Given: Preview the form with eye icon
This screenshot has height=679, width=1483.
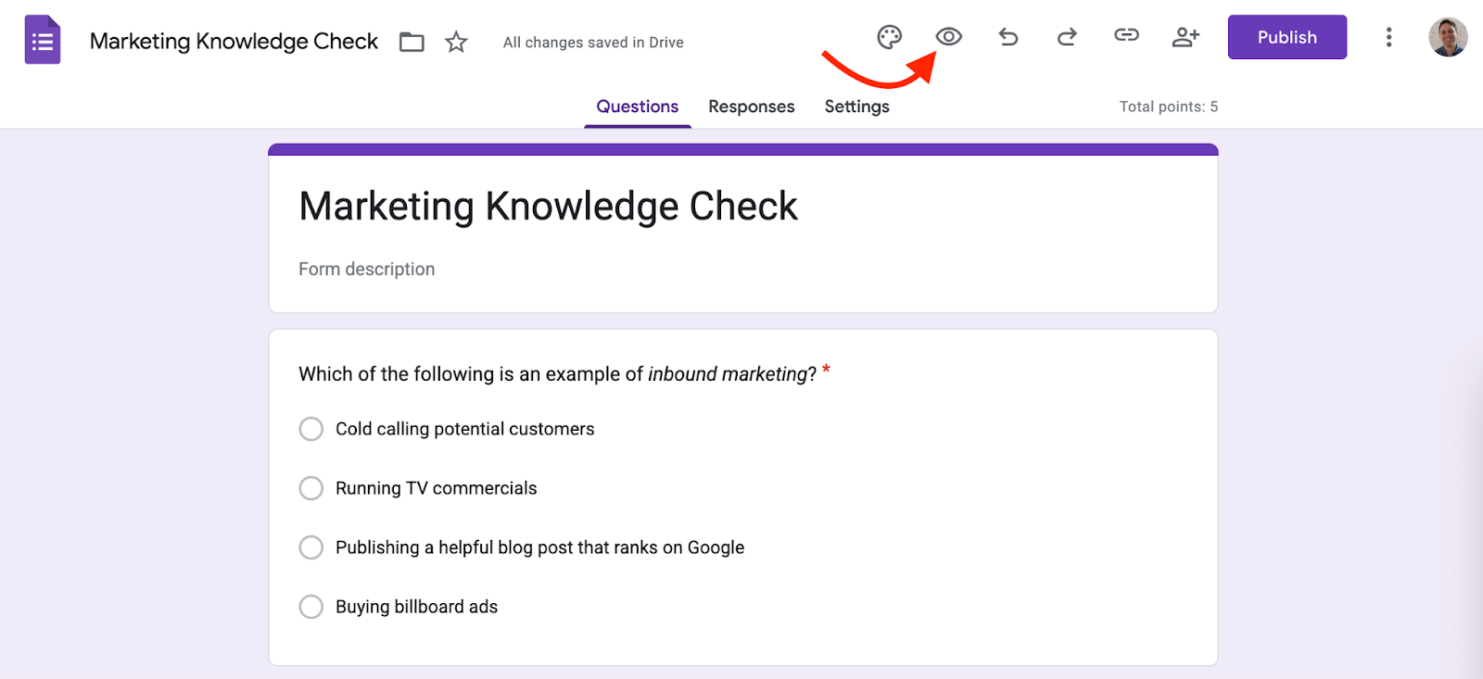Looking at the screenshot, I should 948,37.
